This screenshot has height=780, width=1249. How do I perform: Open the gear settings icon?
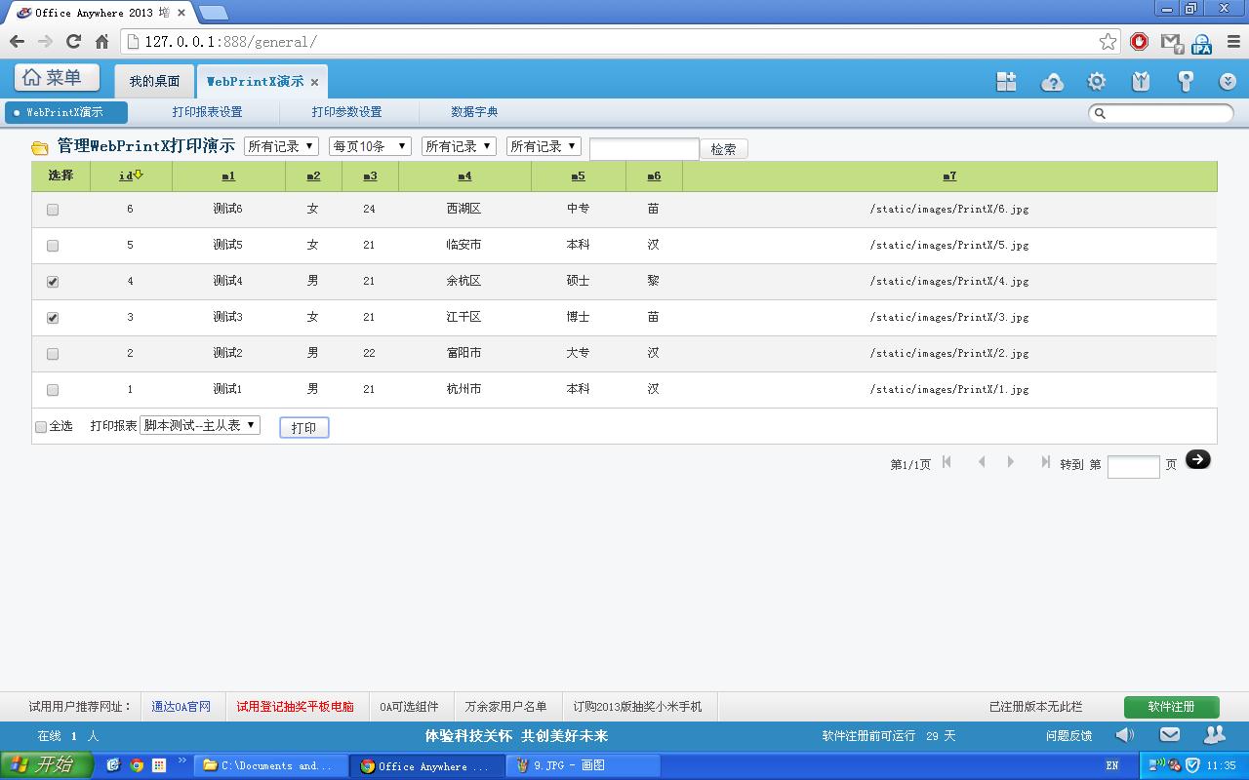tap(1097, 82)
